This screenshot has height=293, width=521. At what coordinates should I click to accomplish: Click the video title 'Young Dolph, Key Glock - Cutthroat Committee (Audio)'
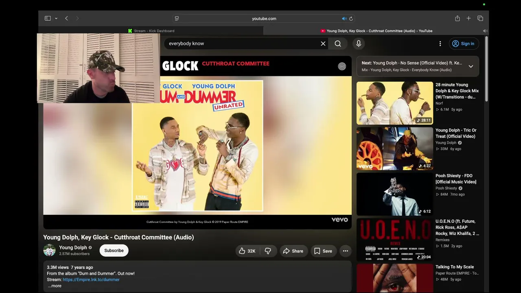click(x=118, y=237)
